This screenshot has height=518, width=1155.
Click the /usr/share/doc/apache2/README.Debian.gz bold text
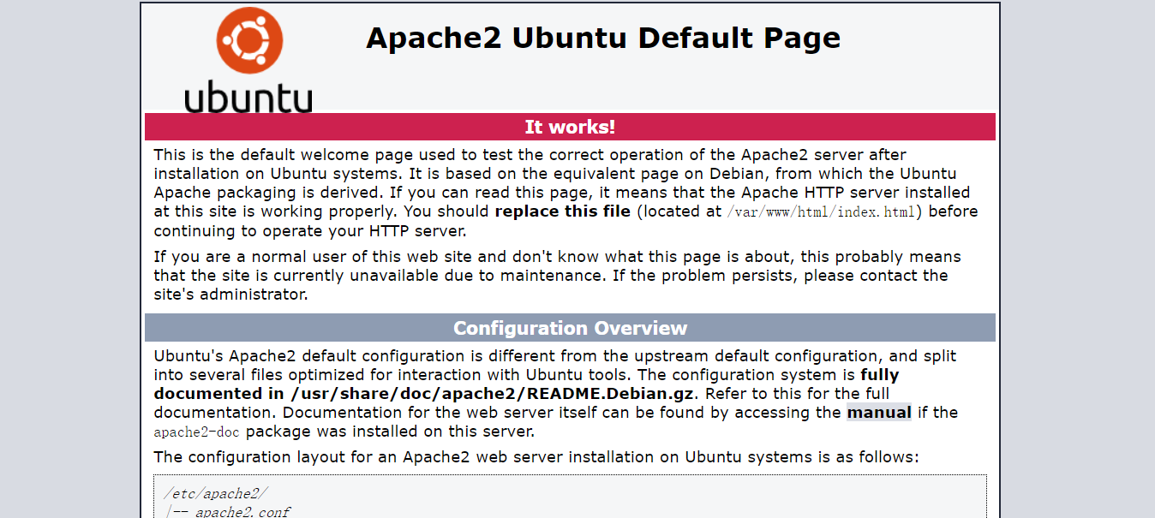(492, 394)
